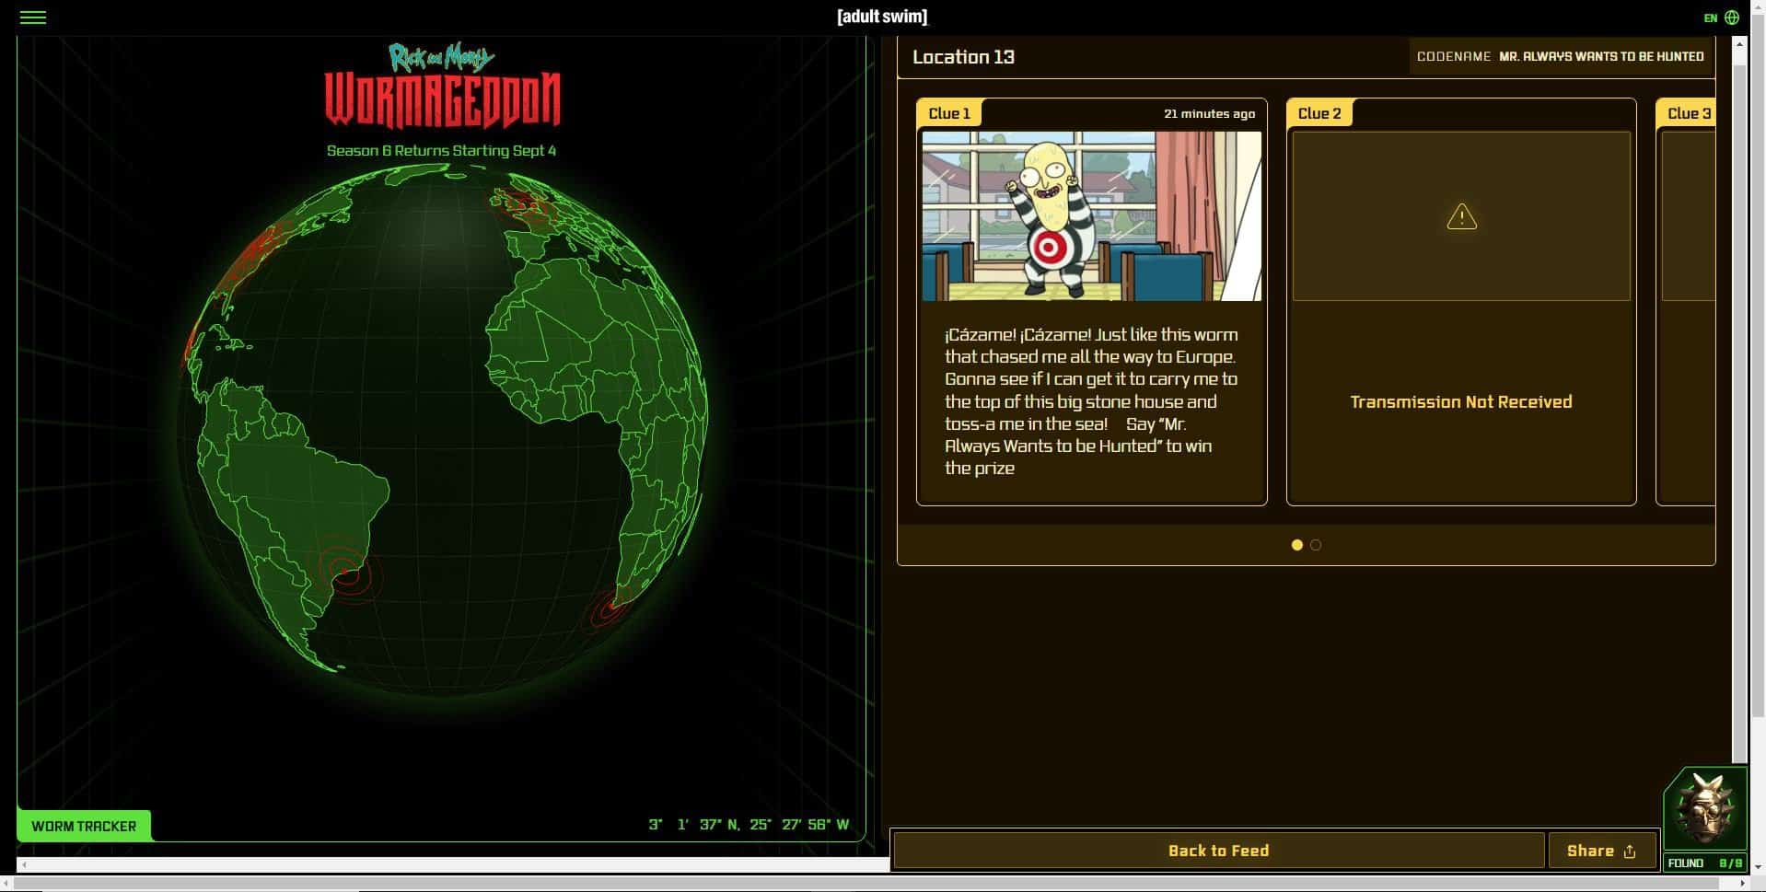
Task: Click the golden worm head trophy icon
Action: [1705, 809]
